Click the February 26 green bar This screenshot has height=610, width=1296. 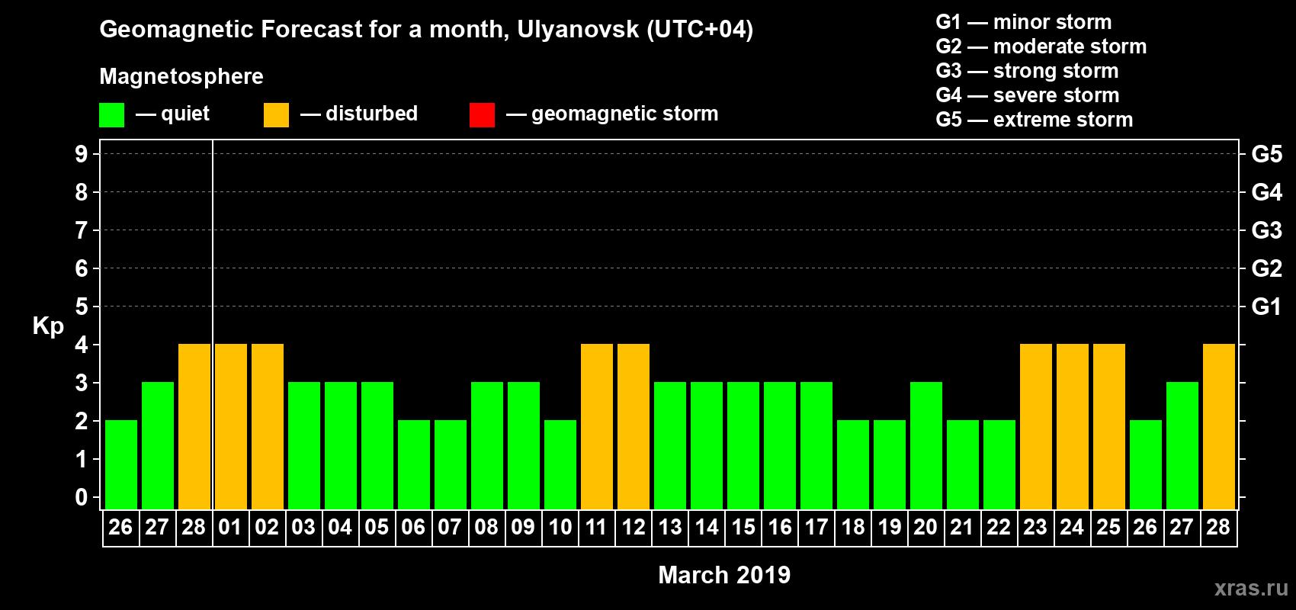click(121, 464)
